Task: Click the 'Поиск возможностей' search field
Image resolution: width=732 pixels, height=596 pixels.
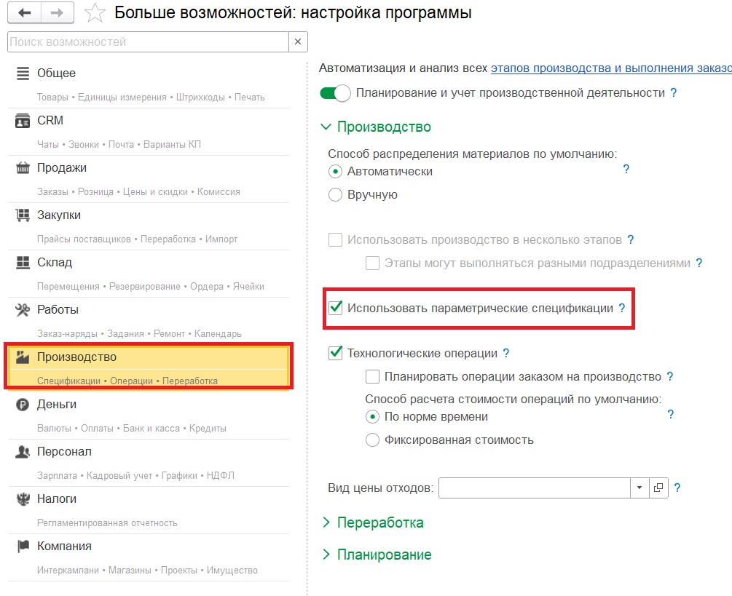Action: coord(149,42)
